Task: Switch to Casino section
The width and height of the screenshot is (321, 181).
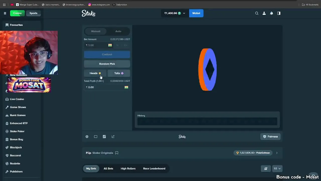Action: point(17,13)
